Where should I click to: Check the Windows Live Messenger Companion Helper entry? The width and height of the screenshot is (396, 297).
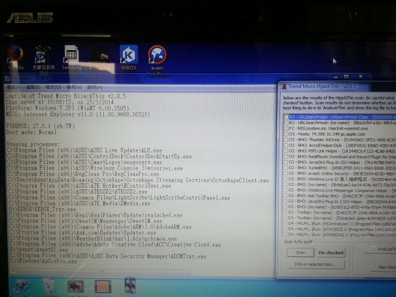pyautogui.click(x=286, y=190)
